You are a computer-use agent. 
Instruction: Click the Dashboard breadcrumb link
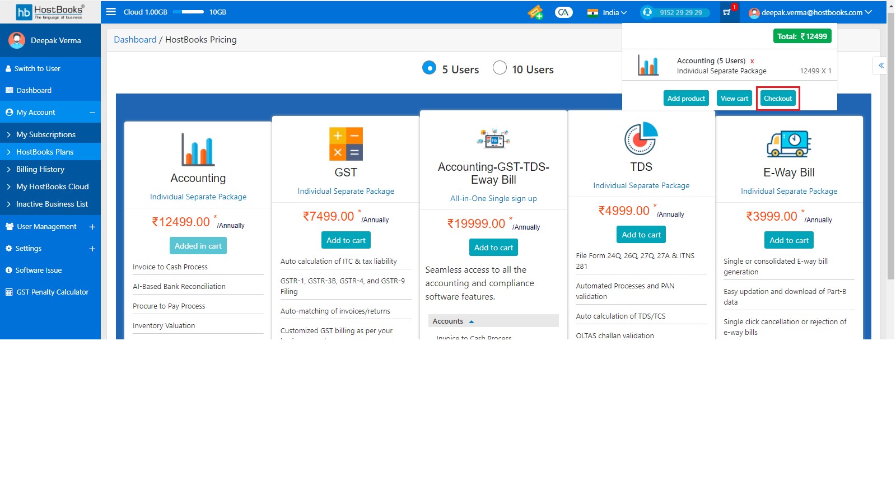point(135,40)
